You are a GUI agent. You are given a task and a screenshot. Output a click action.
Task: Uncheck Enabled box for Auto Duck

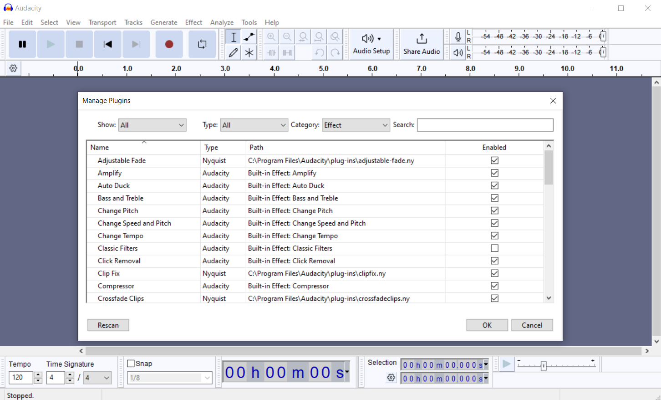494,185
